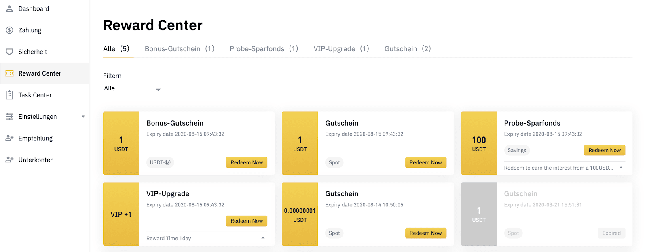Open the Gutschein (2) tab

pyautogui.click(x=408, y=49)
